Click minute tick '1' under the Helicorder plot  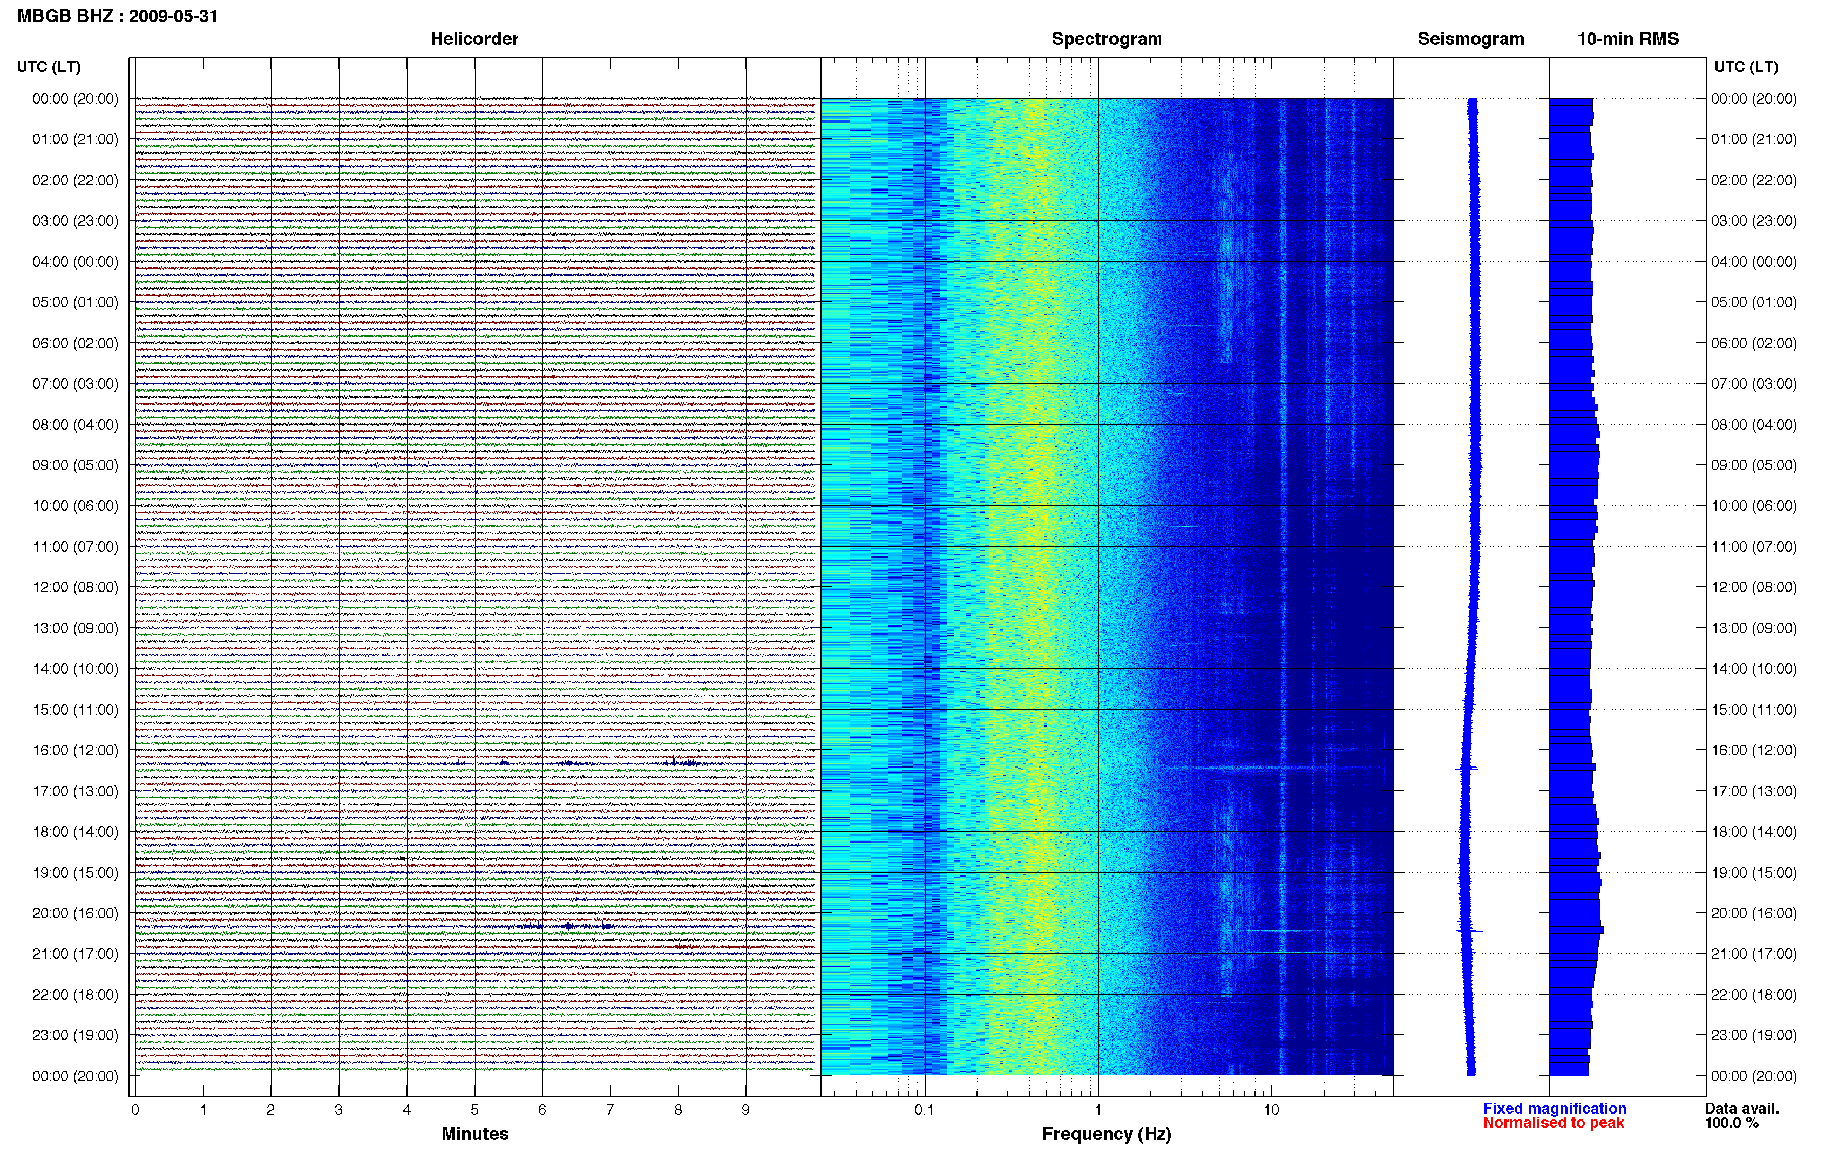203,1110
